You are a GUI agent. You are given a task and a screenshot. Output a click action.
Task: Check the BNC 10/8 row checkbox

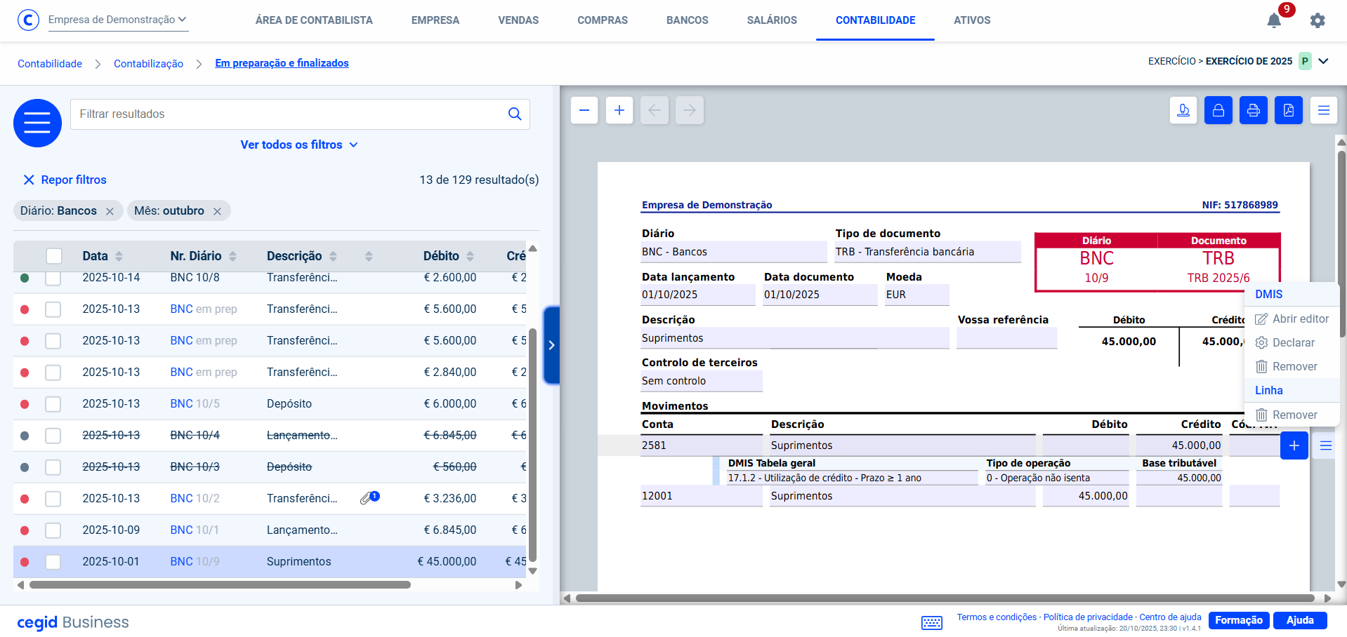(53, 278)
